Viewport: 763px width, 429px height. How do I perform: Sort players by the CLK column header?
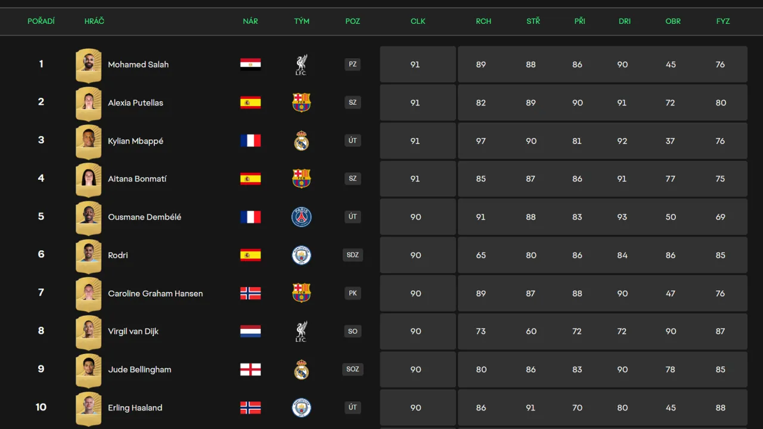click(417, 21)
